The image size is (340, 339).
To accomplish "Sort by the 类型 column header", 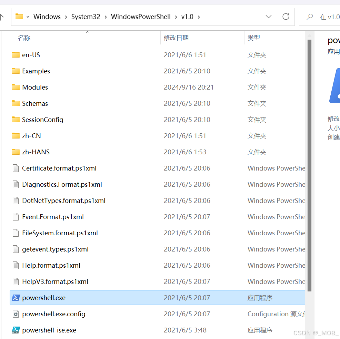I will [x=253, y=38].
